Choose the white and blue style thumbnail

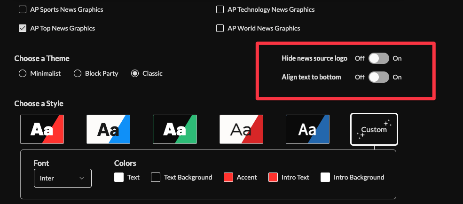coord(108,129)
